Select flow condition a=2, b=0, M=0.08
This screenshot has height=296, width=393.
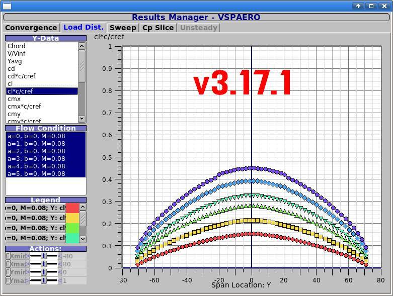(46, 151)
